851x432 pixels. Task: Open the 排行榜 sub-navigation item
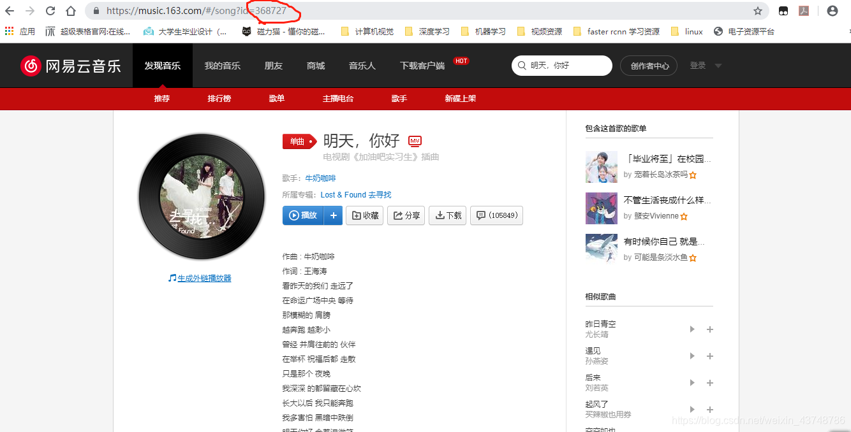[219, 99]
